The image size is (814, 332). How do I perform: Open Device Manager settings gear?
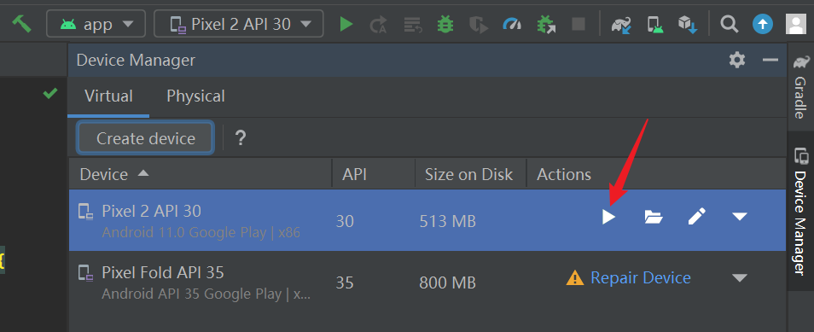click(737, 61)
